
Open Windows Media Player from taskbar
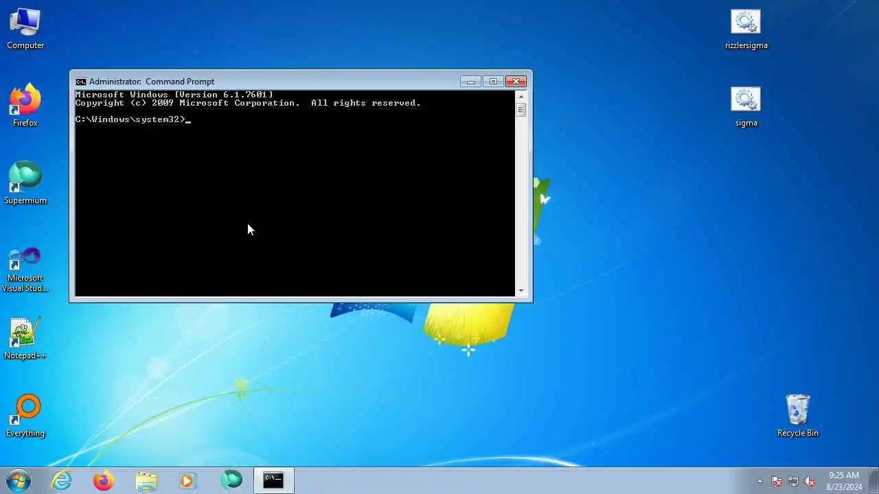(x=187, y=481)
